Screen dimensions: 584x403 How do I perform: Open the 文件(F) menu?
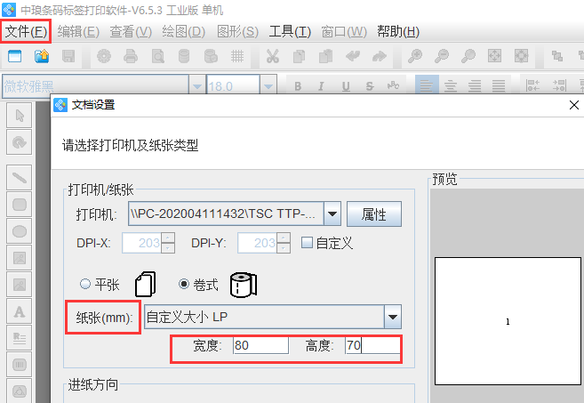[x=25, y=31]
